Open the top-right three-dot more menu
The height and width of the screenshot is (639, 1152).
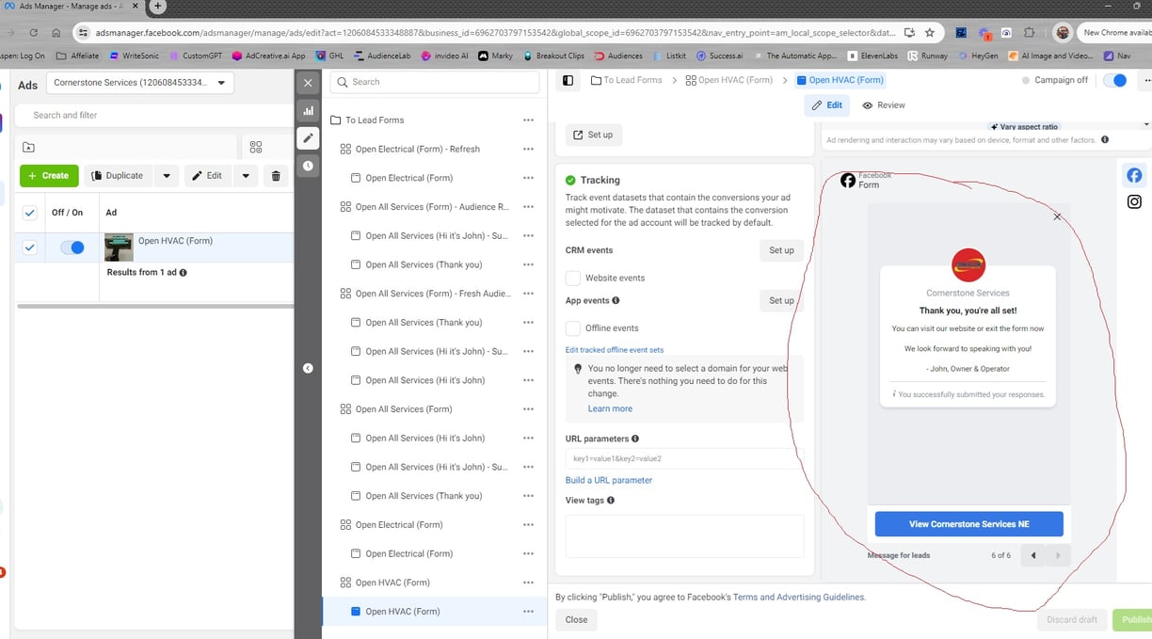1146,80
